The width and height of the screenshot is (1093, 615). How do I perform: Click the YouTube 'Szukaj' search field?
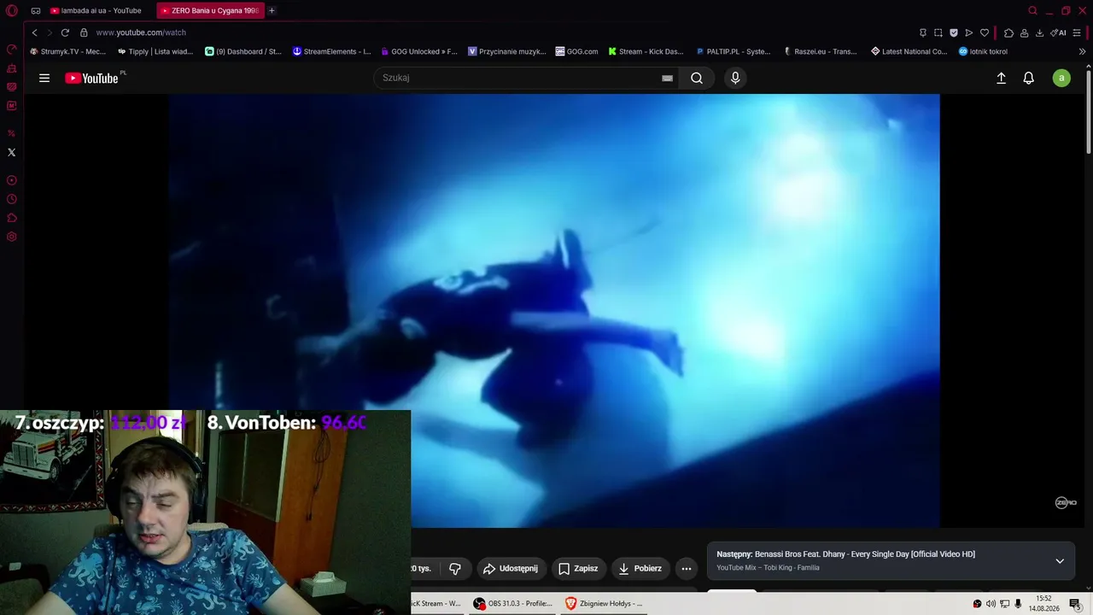518,78
